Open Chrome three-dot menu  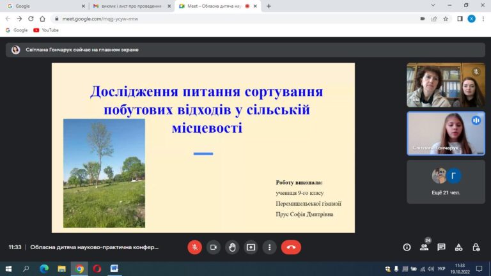483,19
